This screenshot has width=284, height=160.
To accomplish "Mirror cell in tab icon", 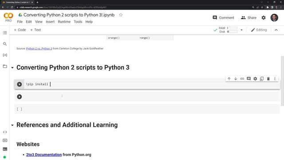I will (x=262, y=79).
